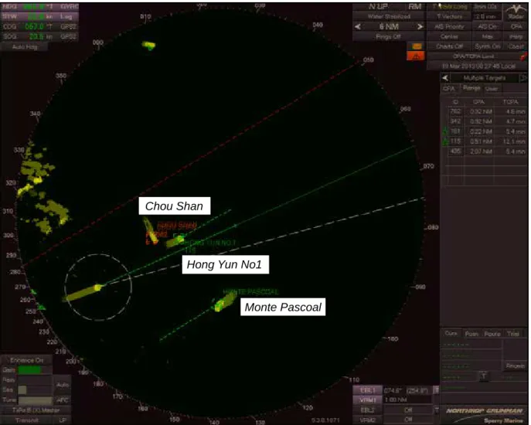Switch to the CPA sort tab

pyautogui.click(x=449, y=89)
